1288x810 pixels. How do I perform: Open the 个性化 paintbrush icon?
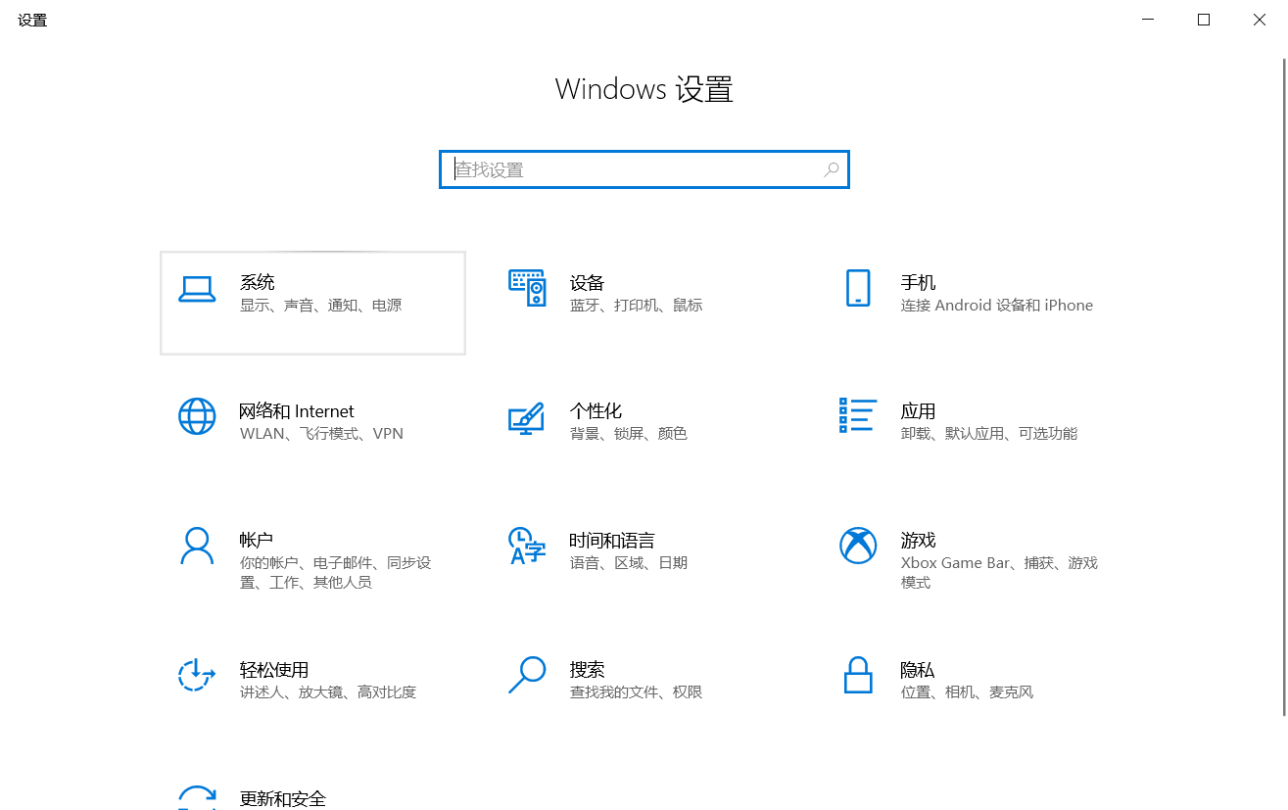527,417
